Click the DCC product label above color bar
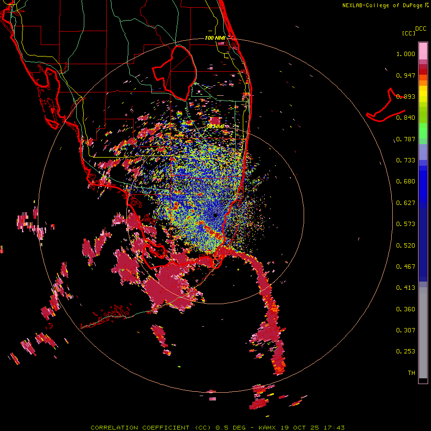 pyautogui.click(x=420, y=28)
